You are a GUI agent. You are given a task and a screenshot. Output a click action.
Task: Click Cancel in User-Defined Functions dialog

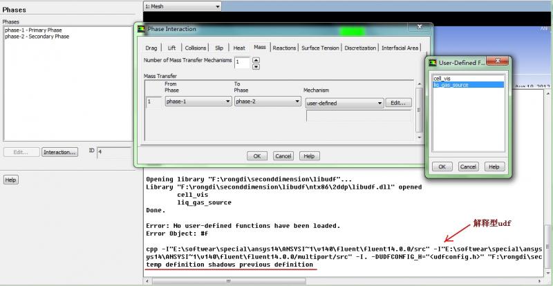point(469,166)
